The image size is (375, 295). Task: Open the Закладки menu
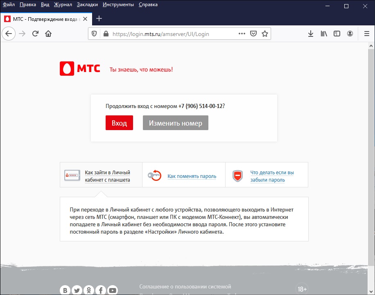(87, 5)
